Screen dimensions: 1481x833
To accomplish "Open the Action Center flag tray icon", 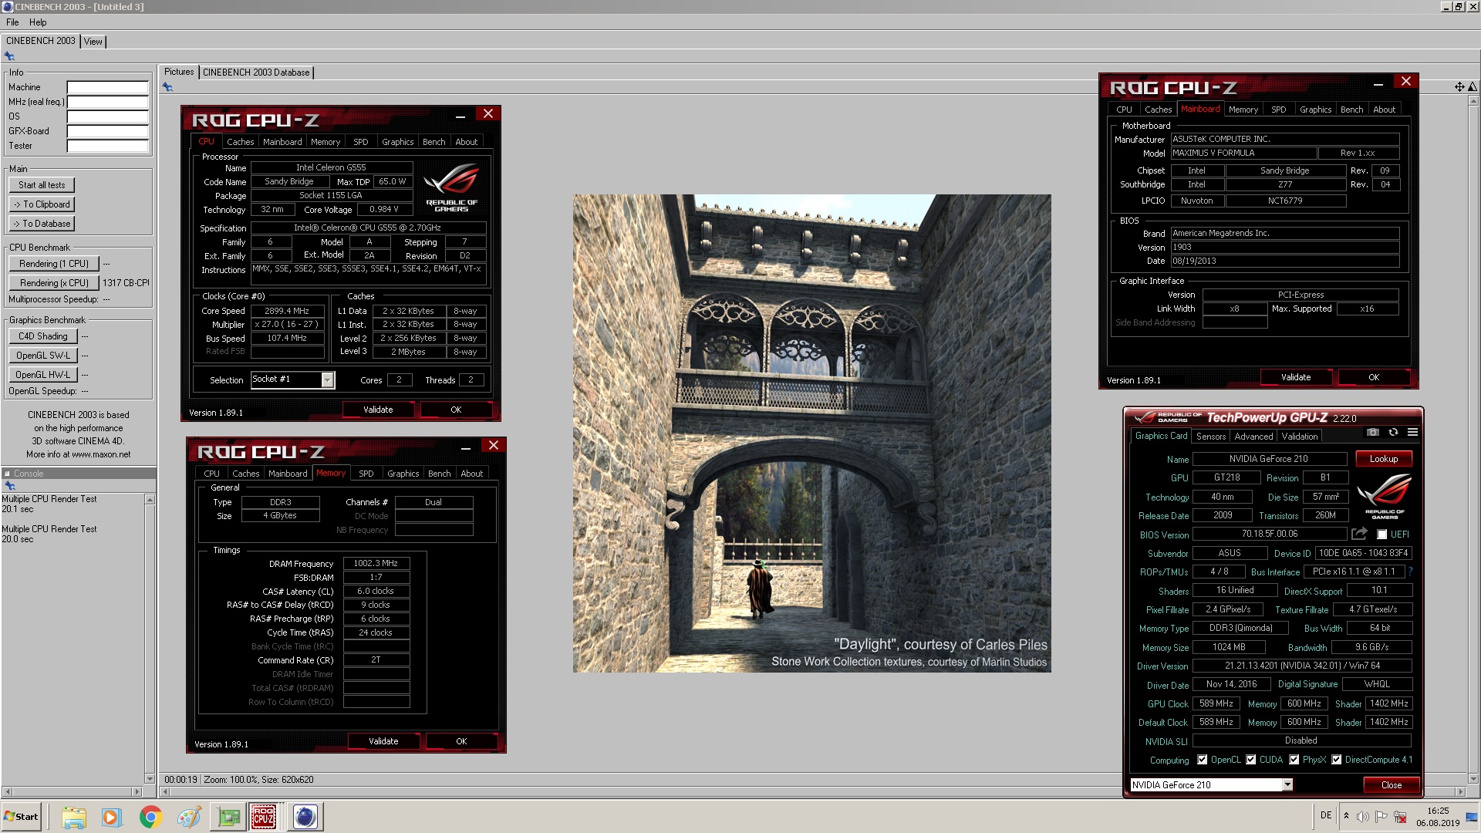I will [x=1381, y=816].
